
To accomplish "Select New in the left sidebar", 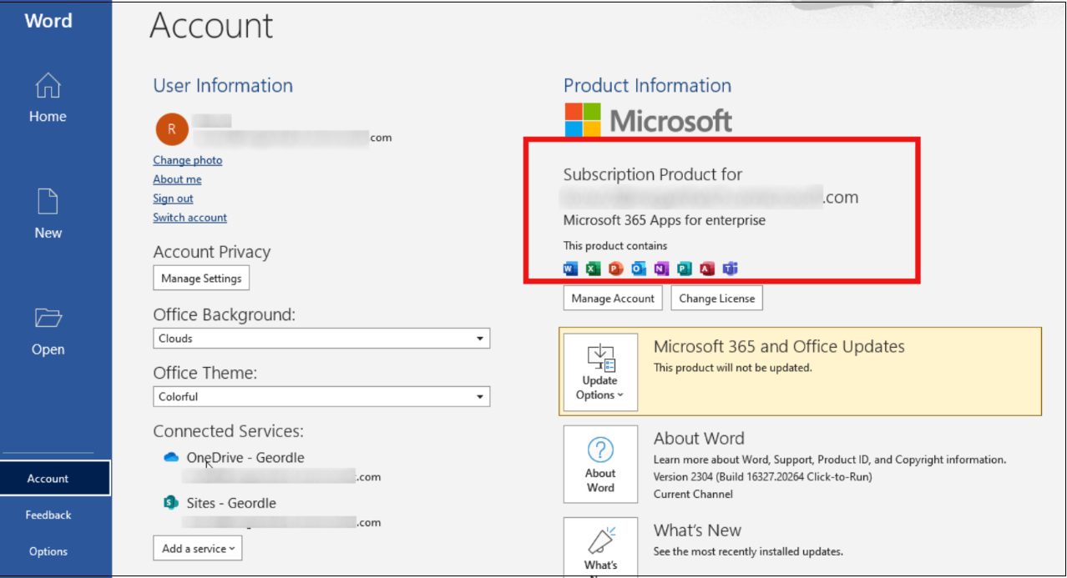I will click(48, 214).
